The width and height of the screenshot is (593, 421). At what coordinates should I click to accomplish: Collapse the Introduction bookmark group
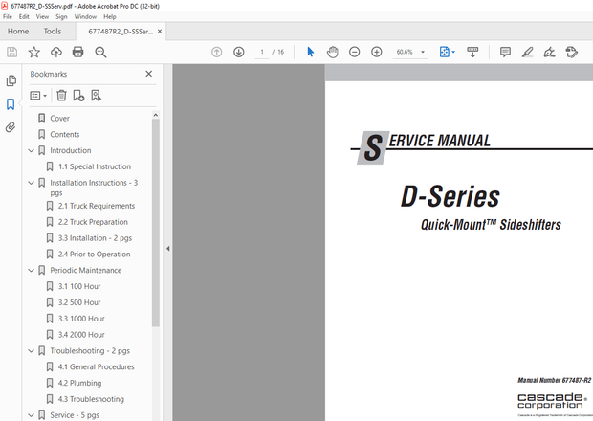click(32, 150)
